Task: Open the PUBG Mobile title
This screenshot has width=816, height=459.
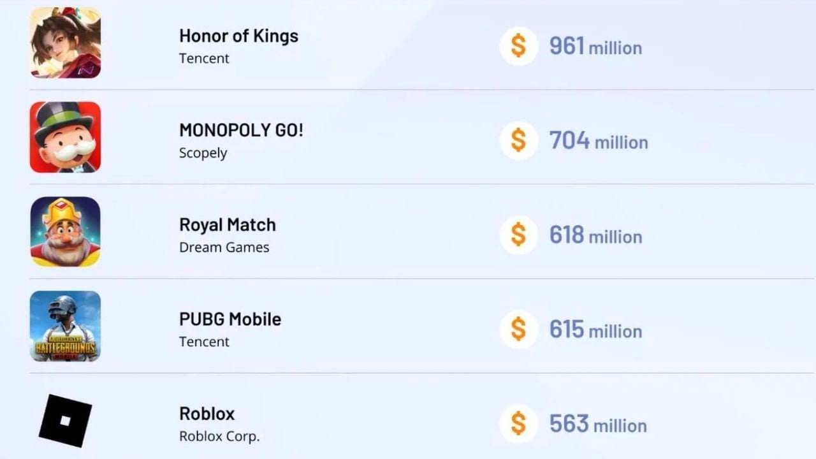Action: [x=230, y=319]
